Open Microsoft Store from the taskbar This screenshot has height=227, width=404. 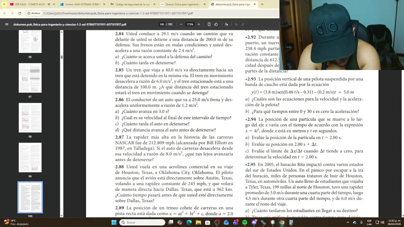click(x=208, y=222)
